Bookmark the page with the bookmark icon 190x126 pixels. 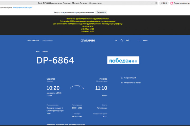pyautogui.click(x=156, y=3)
